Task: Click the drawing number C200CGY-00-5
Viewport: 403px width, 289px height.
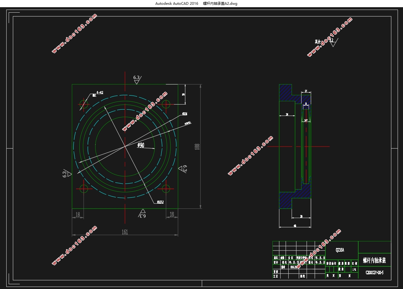Action: click(375, 273)
